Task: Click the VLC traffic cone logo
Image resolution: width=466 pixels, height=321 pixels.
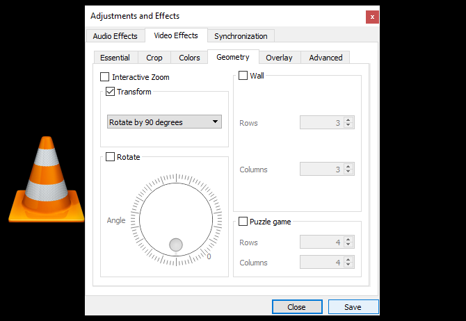Action: click(x=47, y=179)
